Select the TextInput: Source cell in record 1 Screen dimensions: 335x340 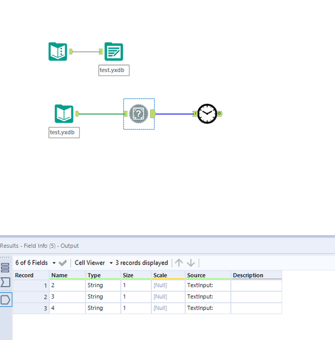coord(208,285)
